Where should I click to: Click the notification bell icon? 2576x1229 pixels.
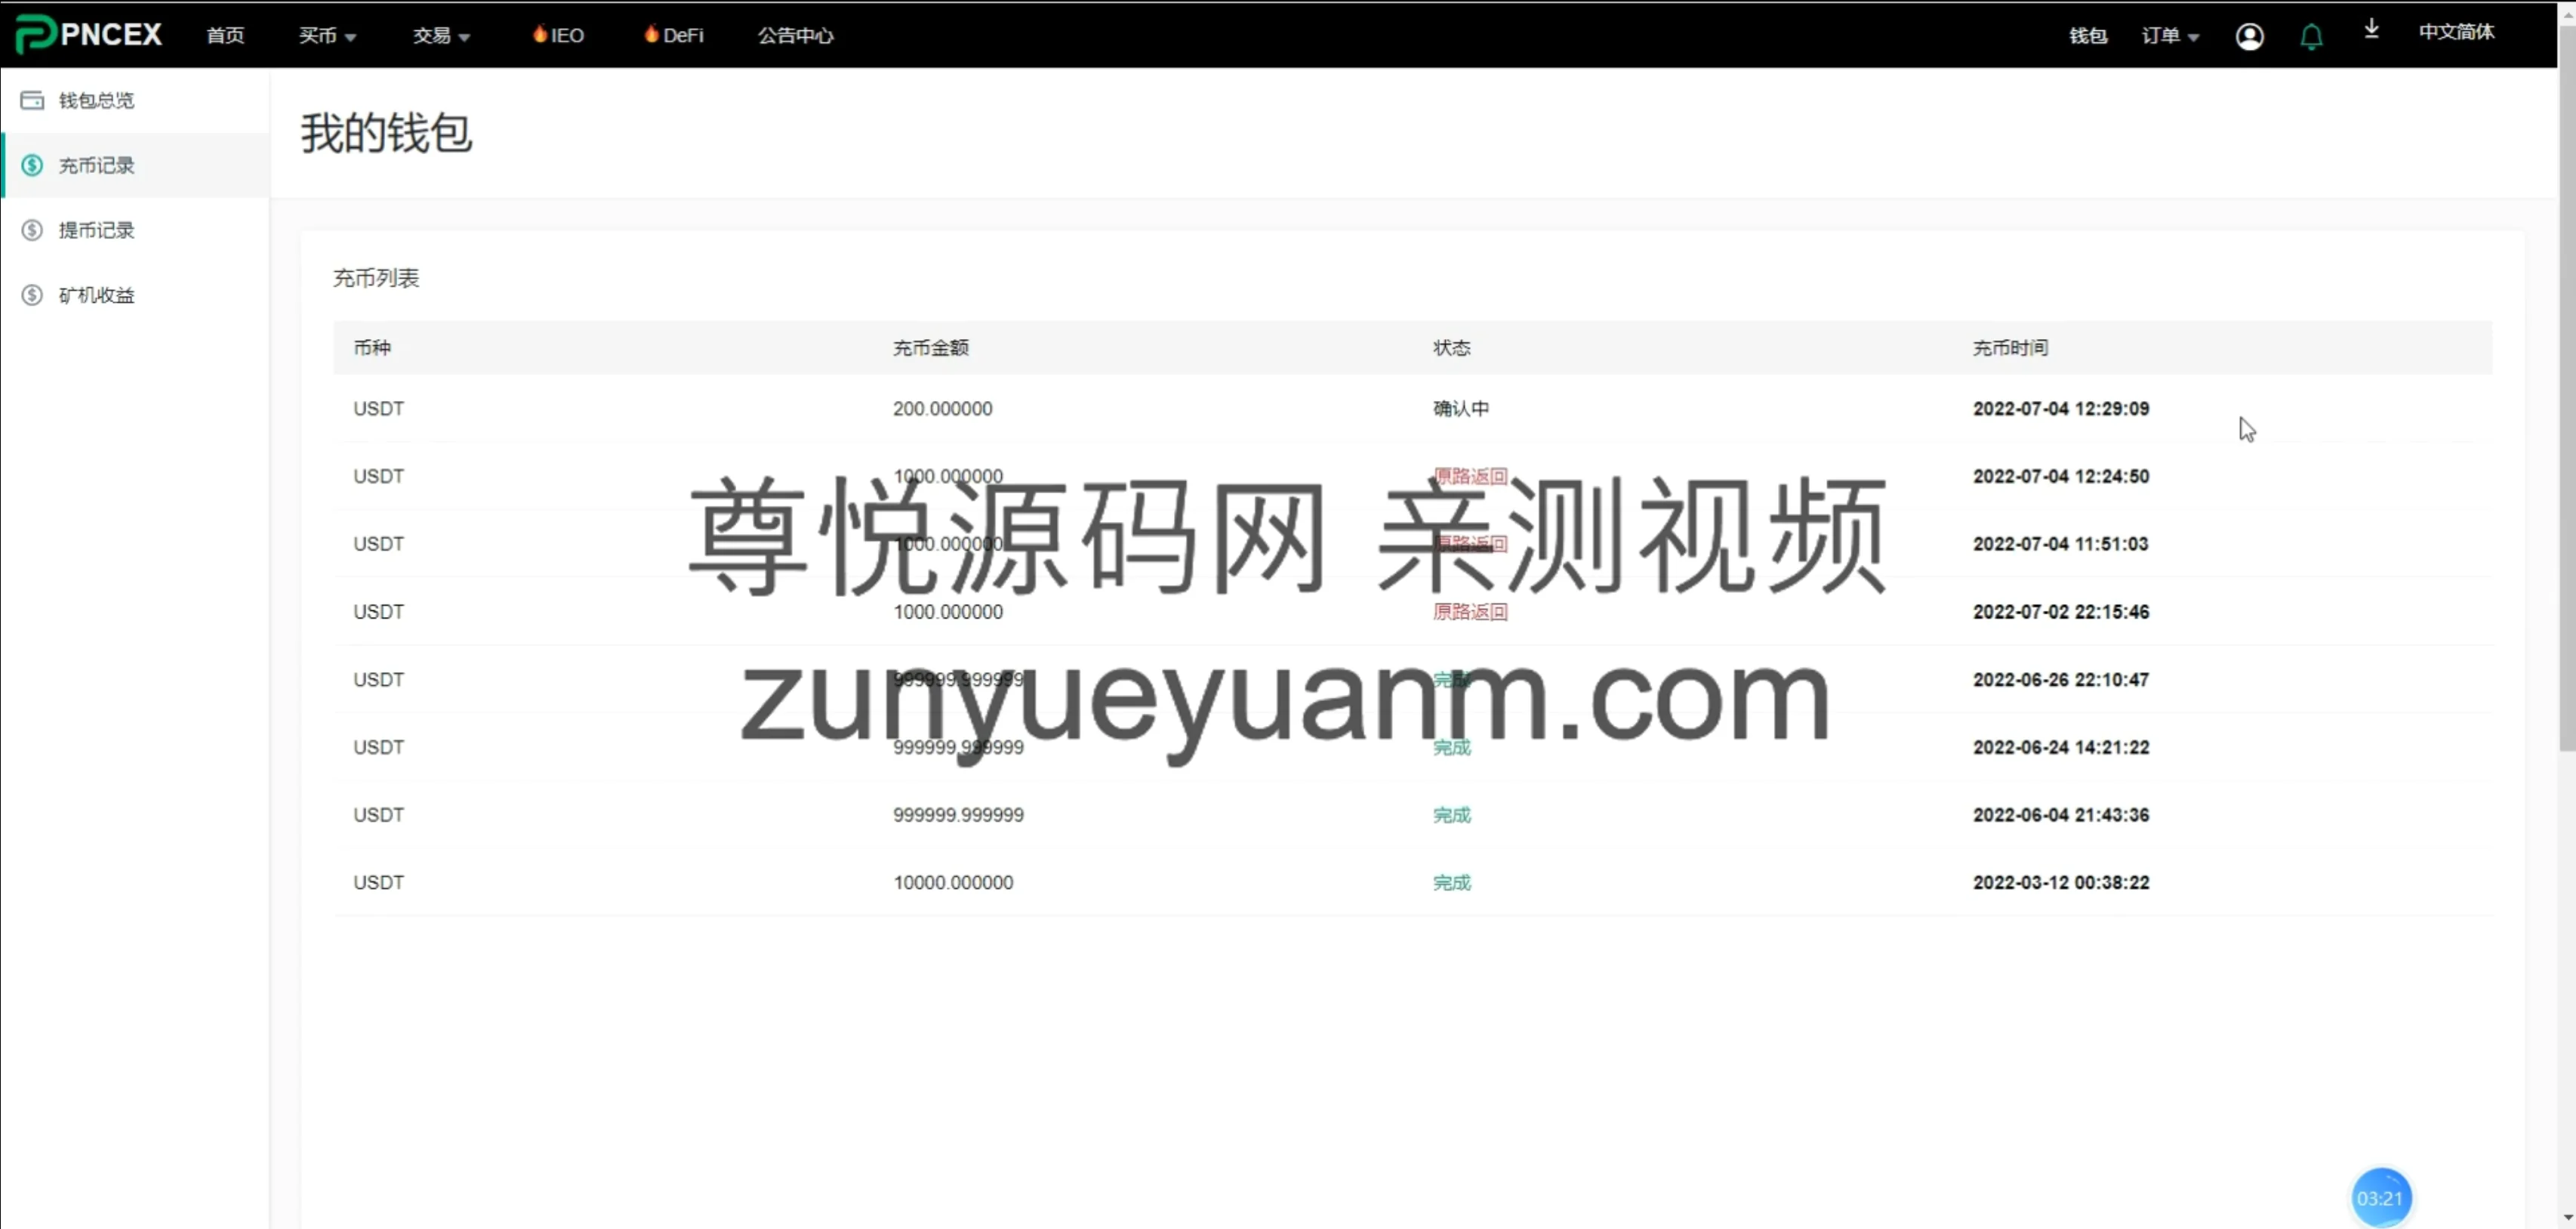point(2310,37)
